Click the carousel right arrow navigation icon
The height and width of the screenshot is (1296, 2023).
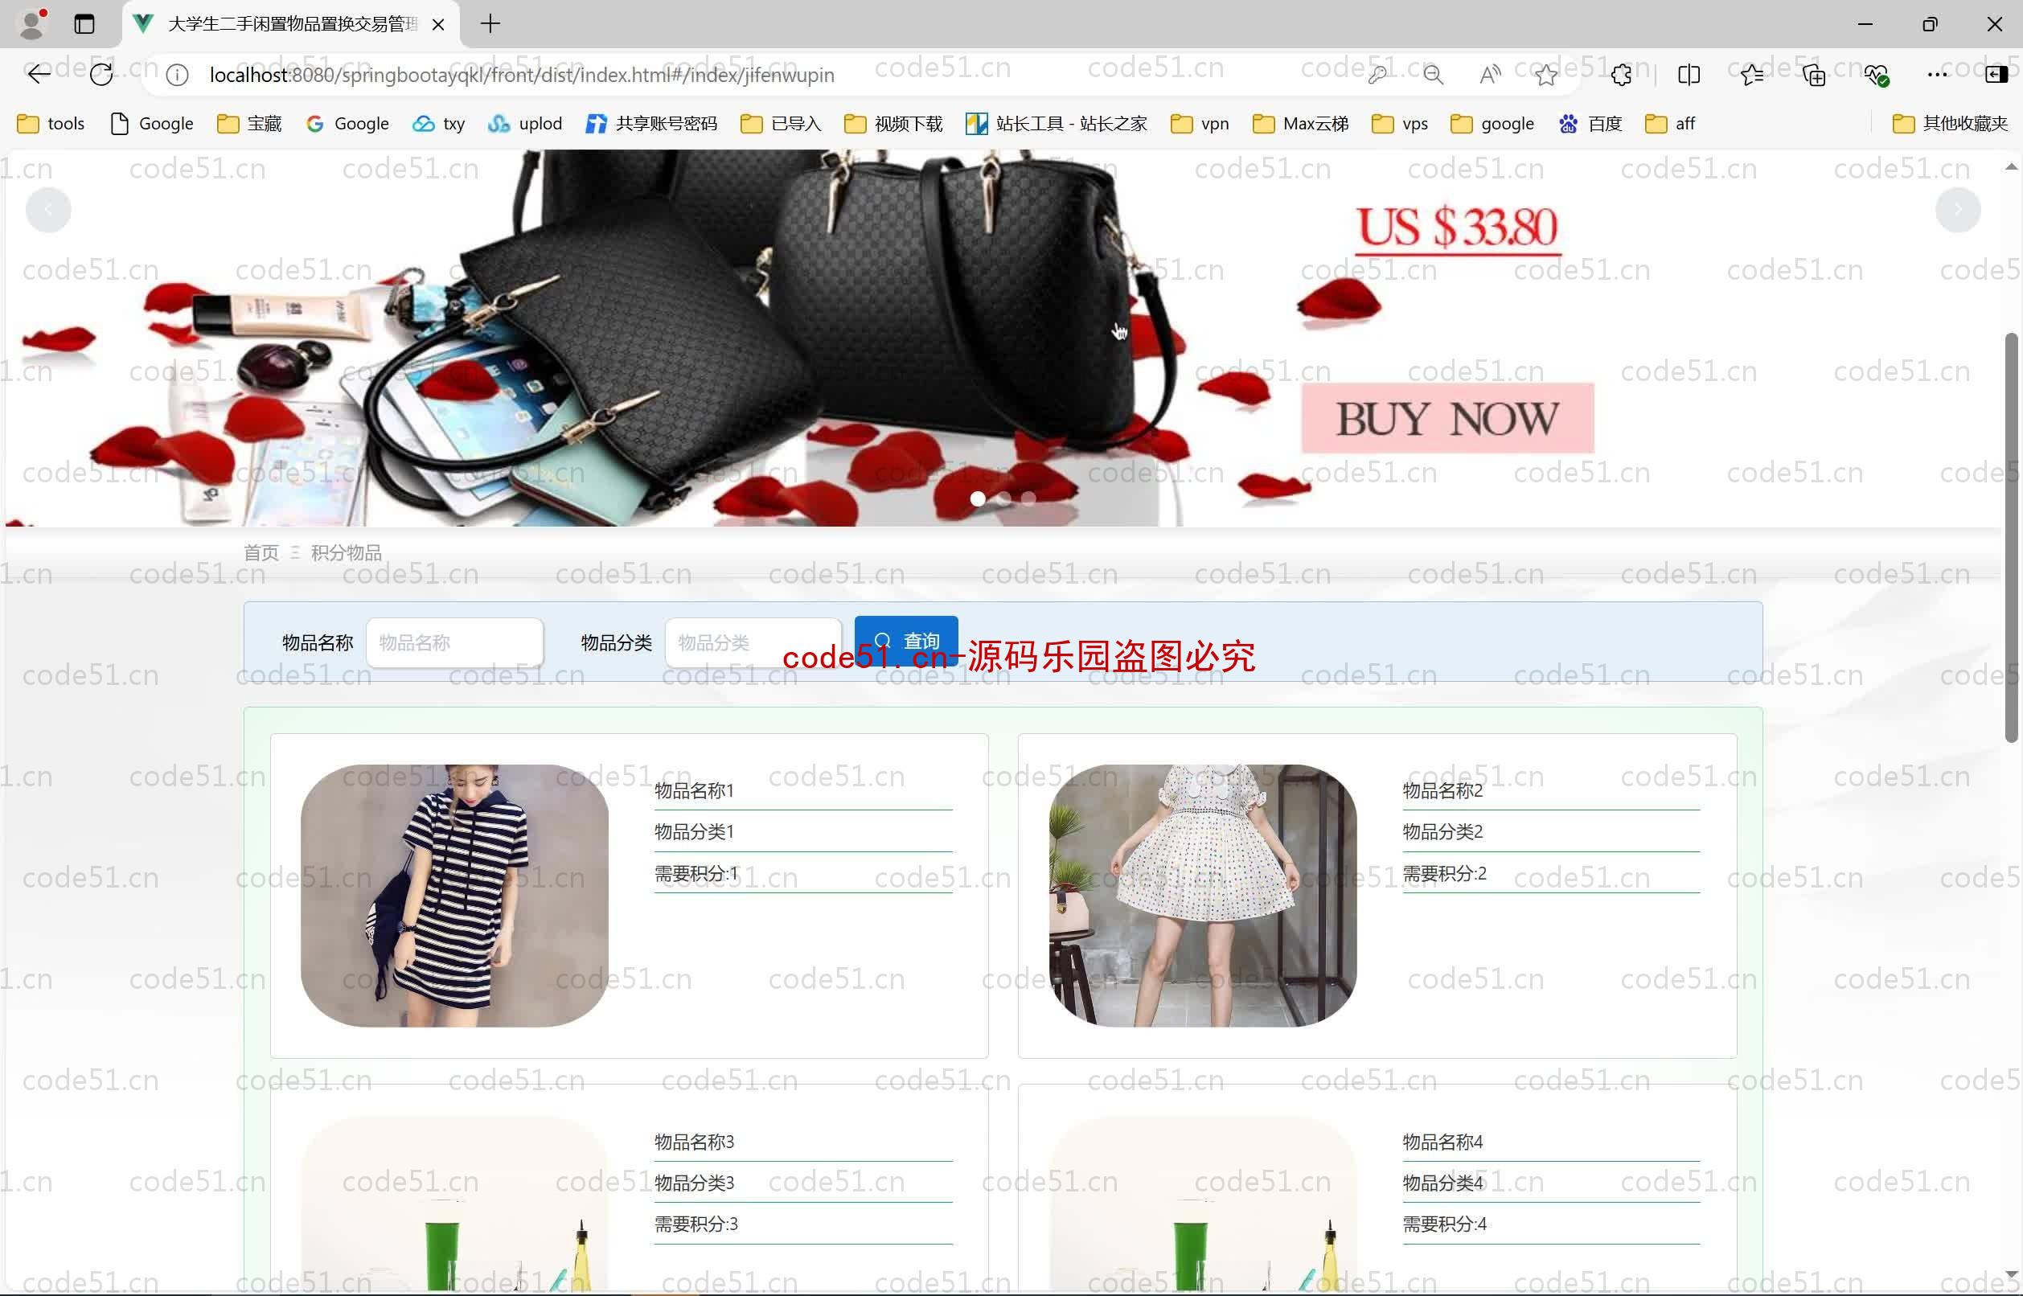(x=1958, y=209)
